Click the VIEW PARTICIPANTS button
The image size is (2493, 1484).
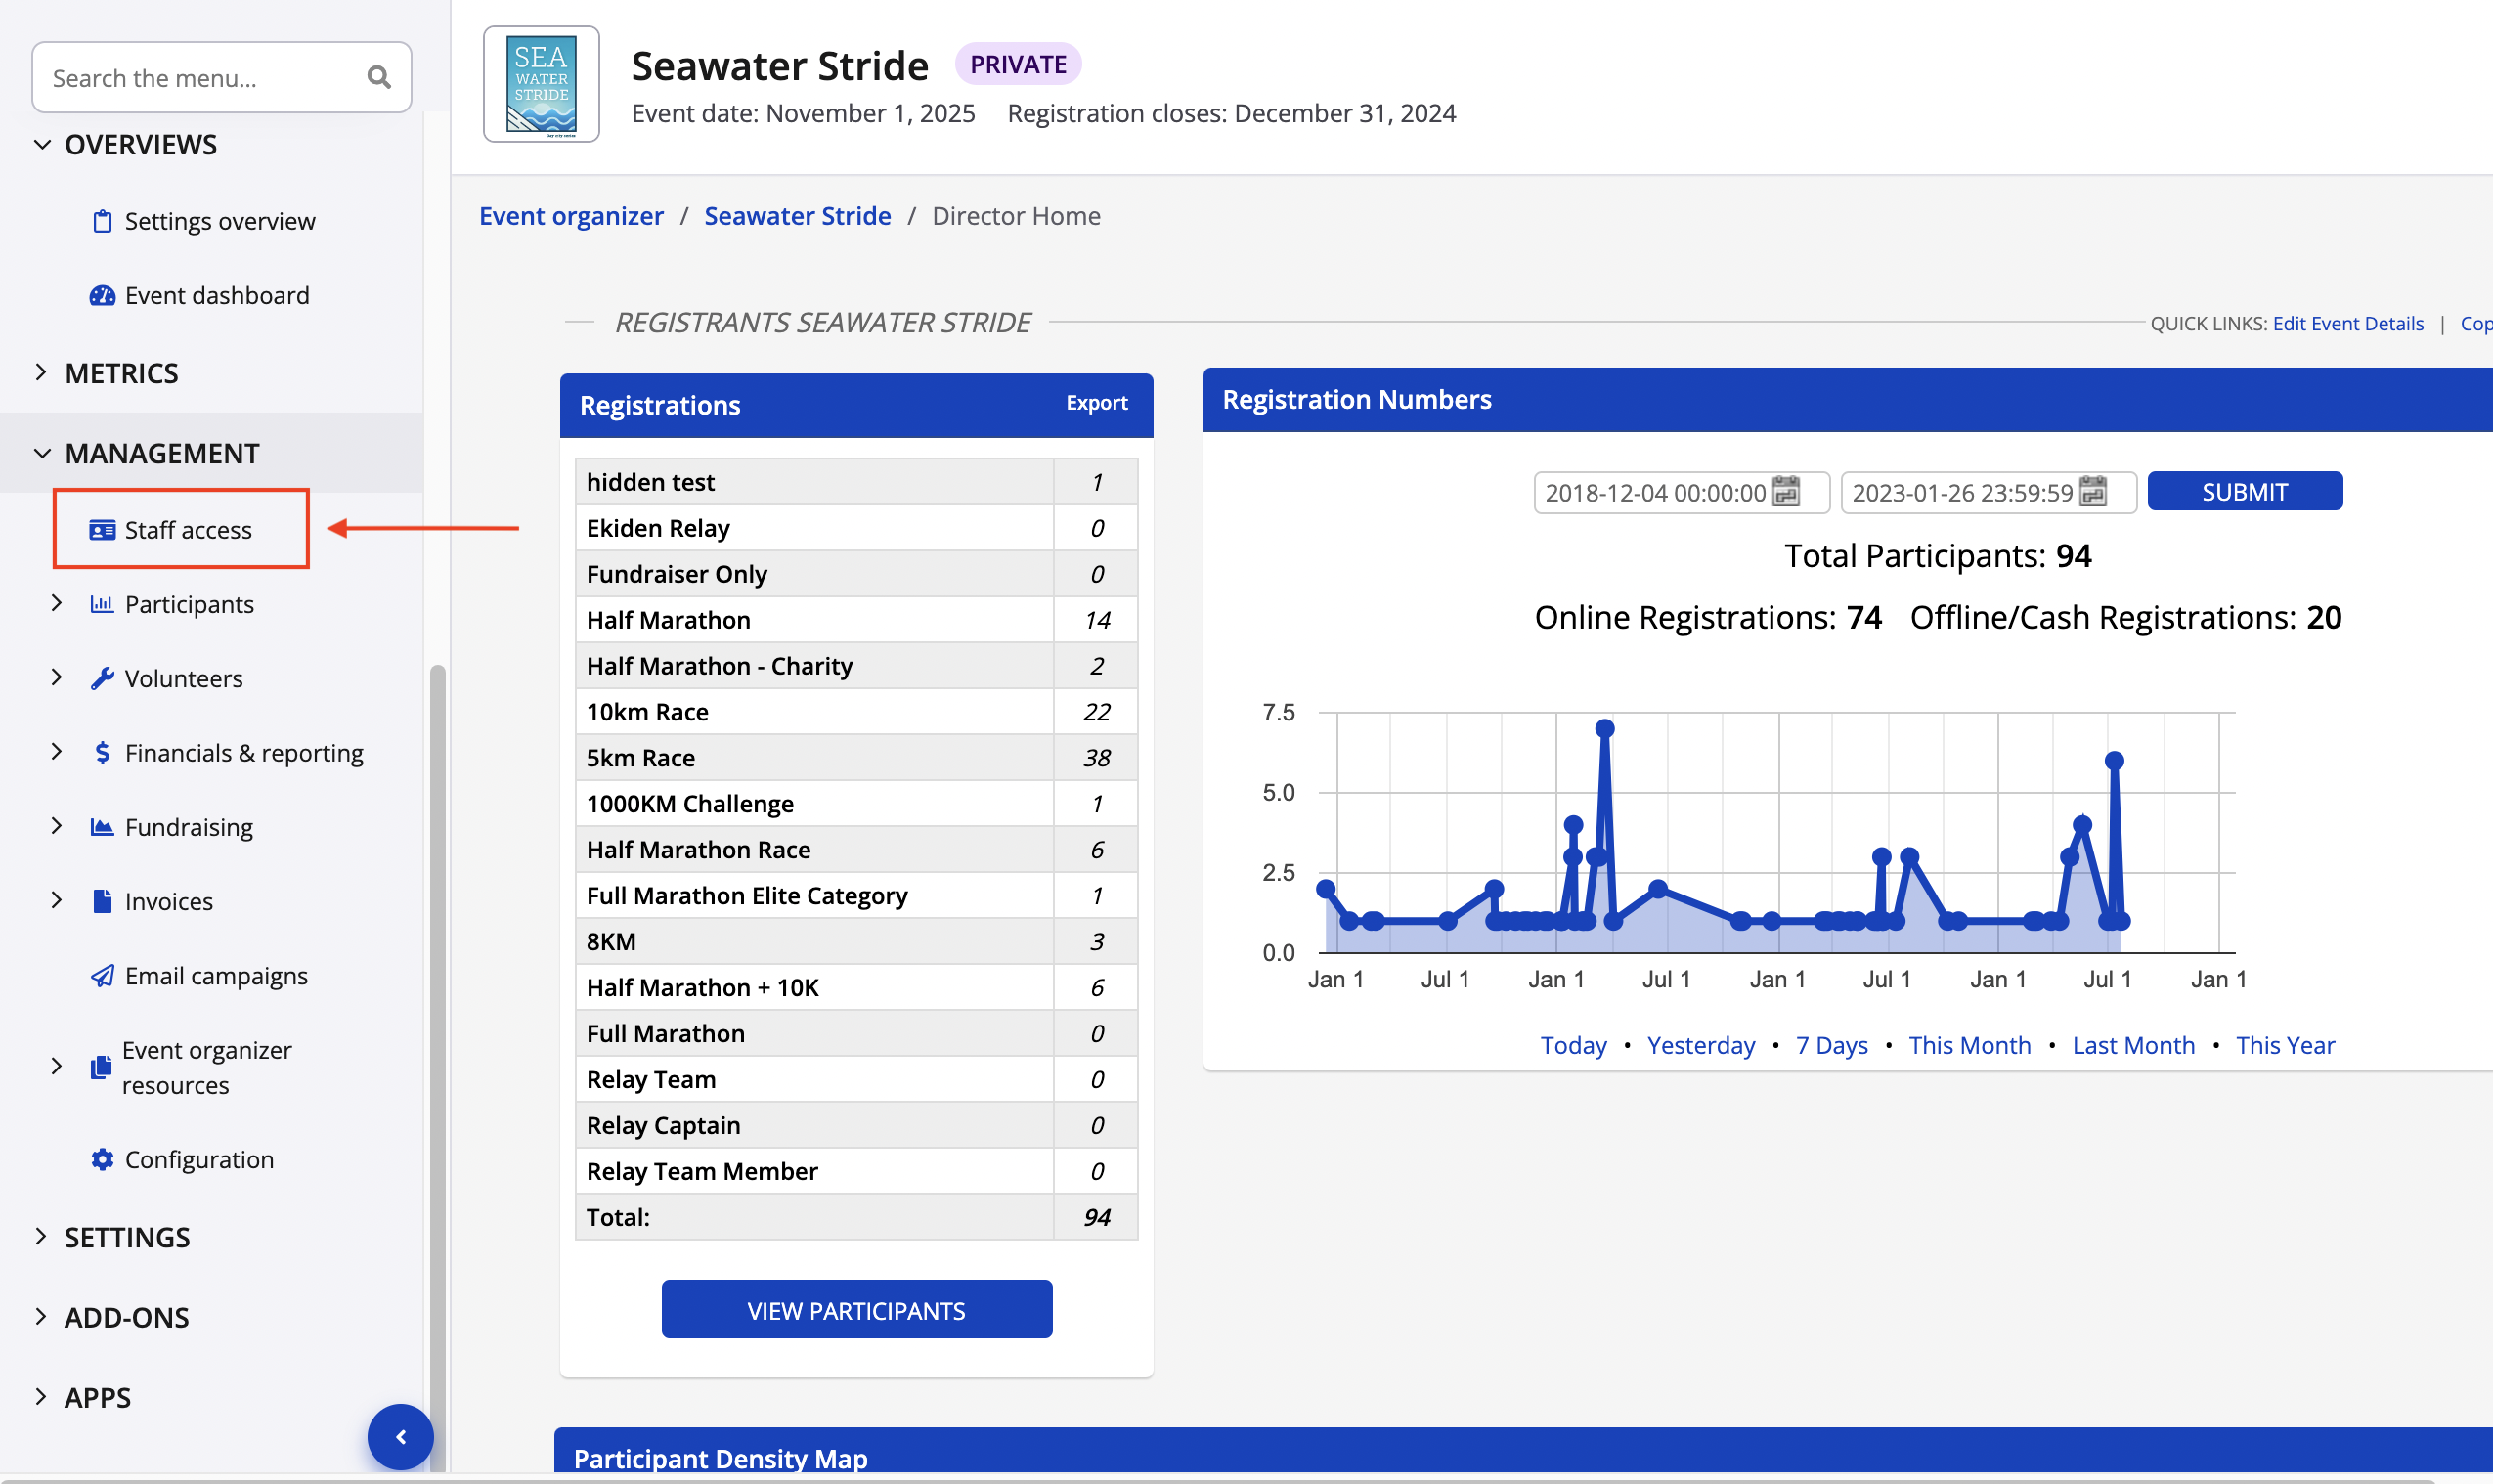coord(856,1310)
